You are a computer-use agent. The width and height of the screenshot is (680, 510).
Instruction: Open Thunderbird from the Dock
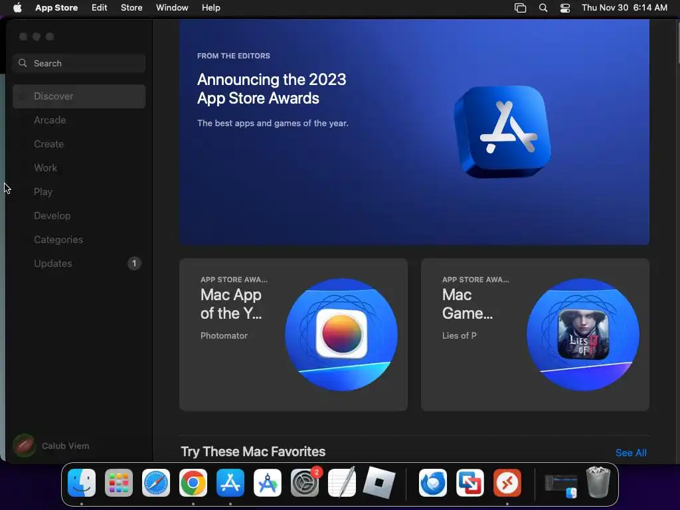(x=433, y=483)
